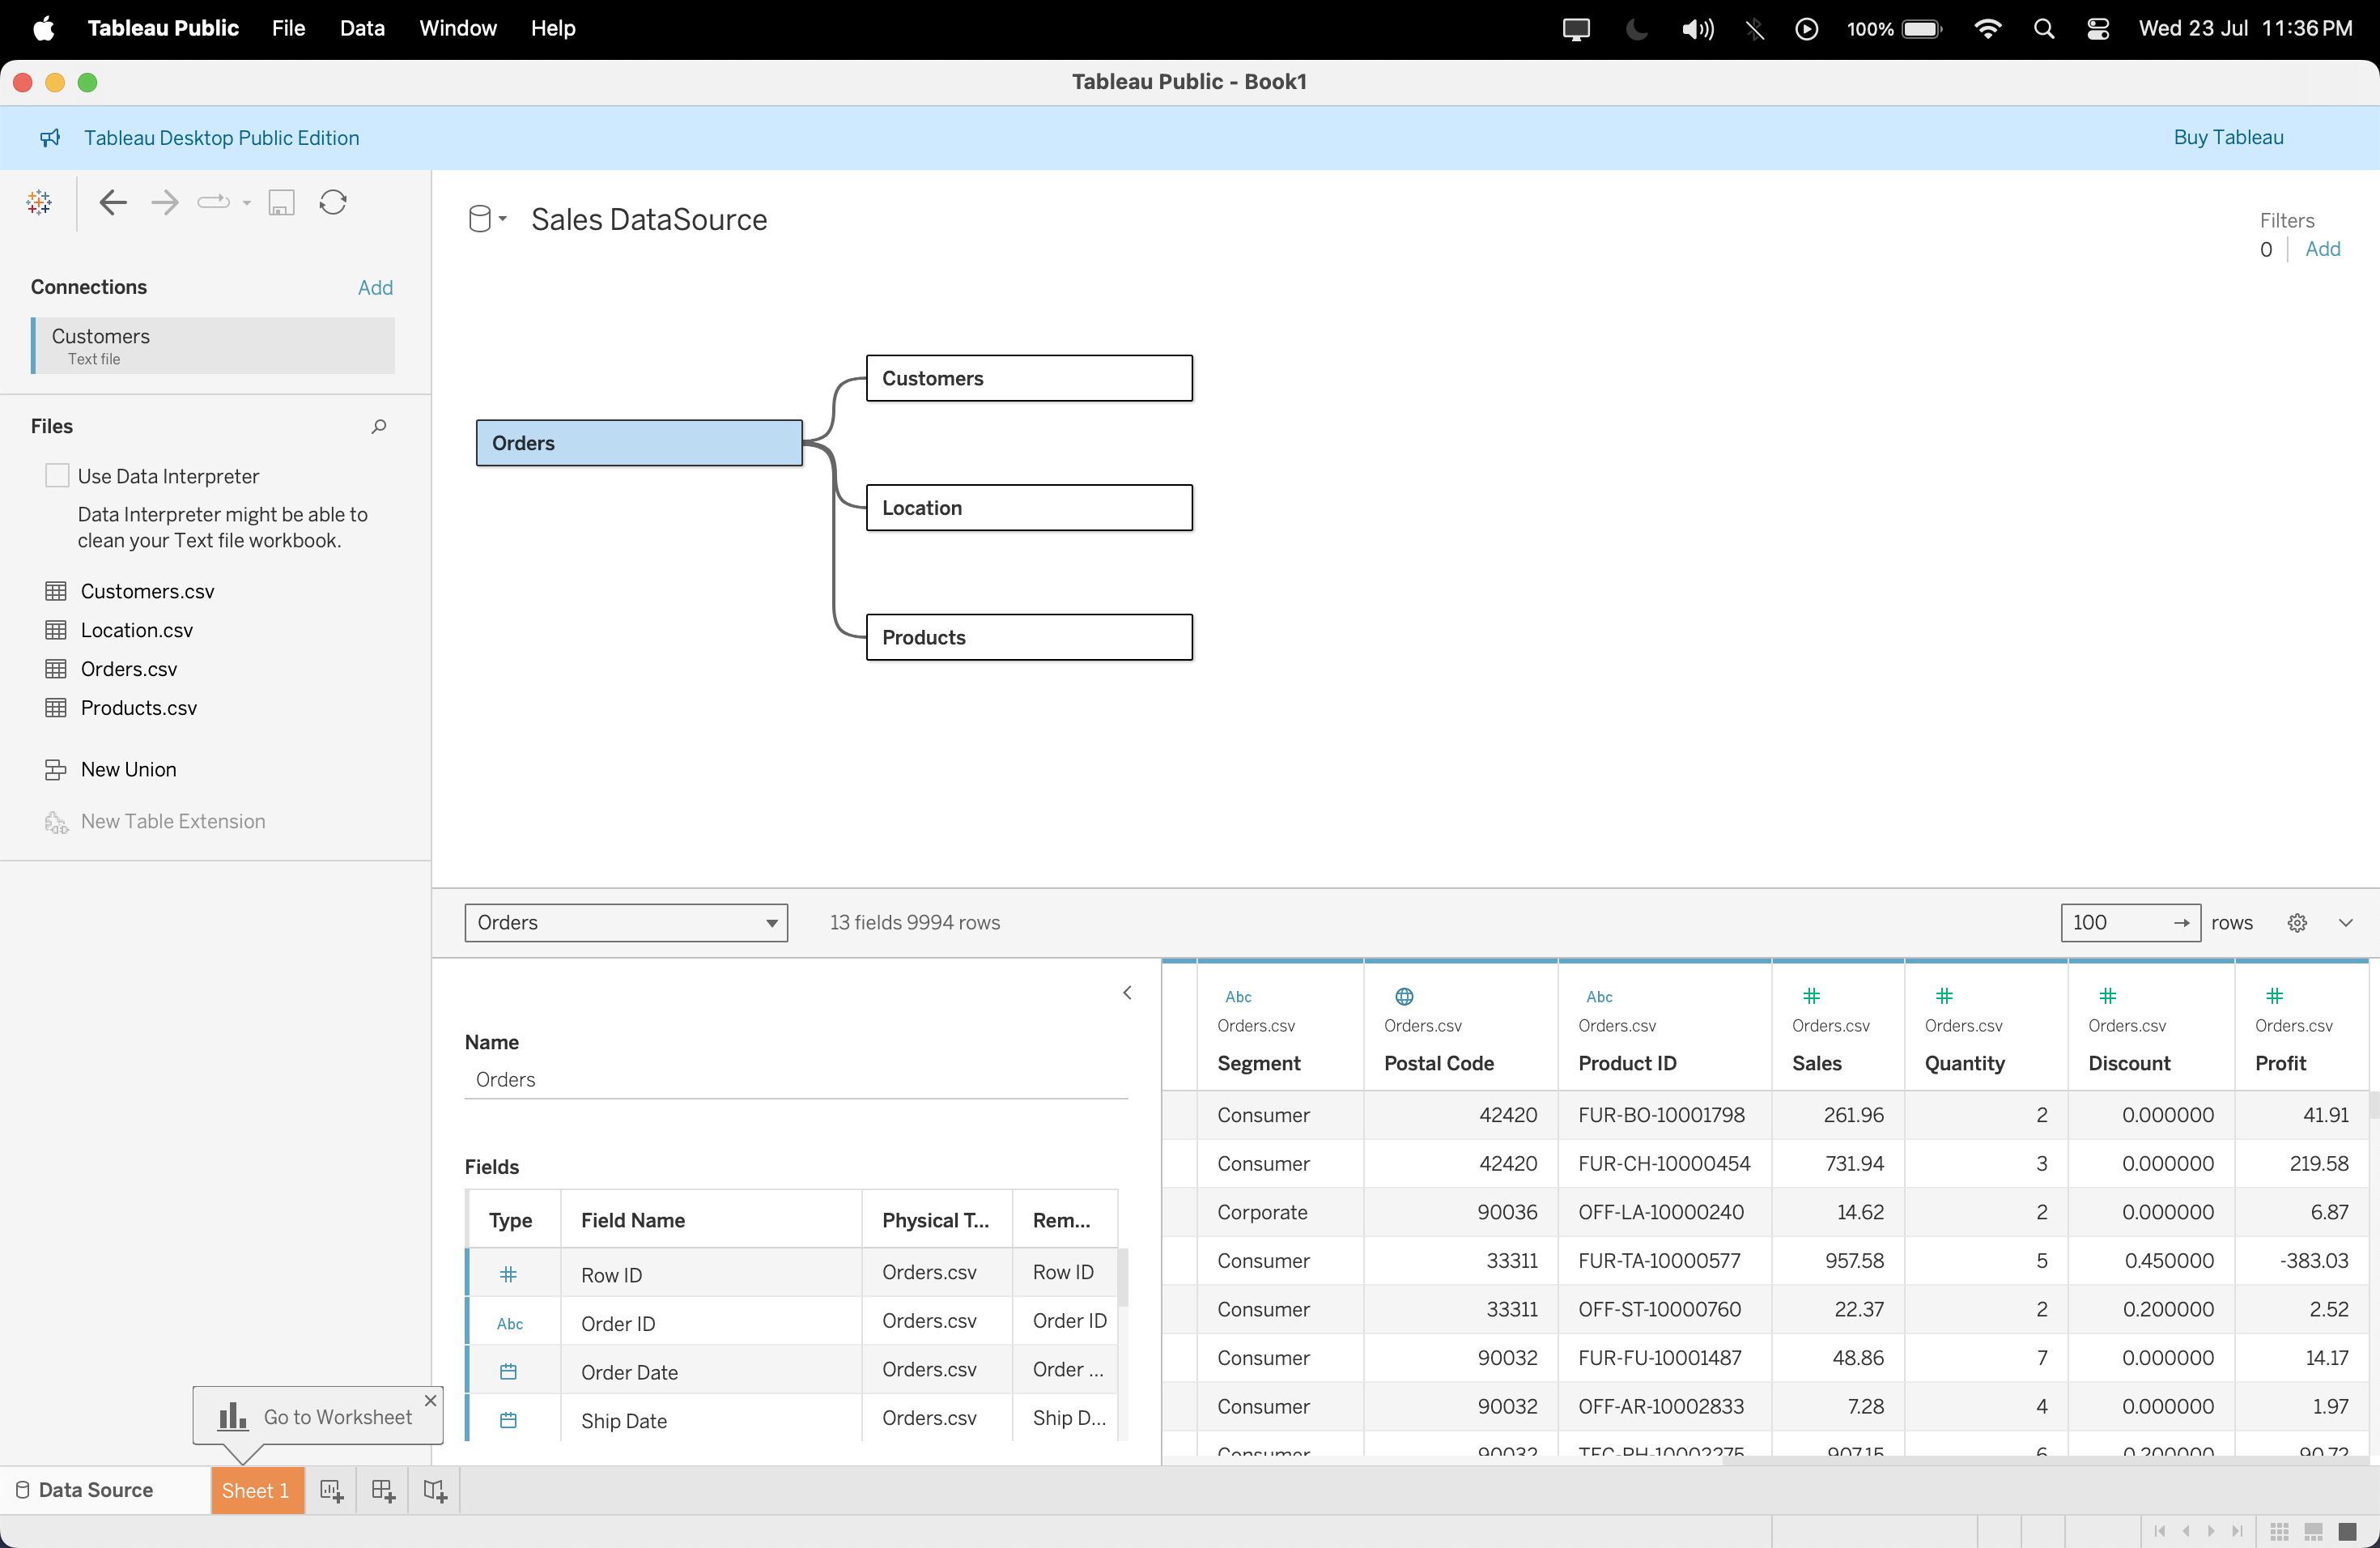Select the Products table in canvas
Image resolution: width=2380 pixels, height=1548 pixels.
point(1029,638)
